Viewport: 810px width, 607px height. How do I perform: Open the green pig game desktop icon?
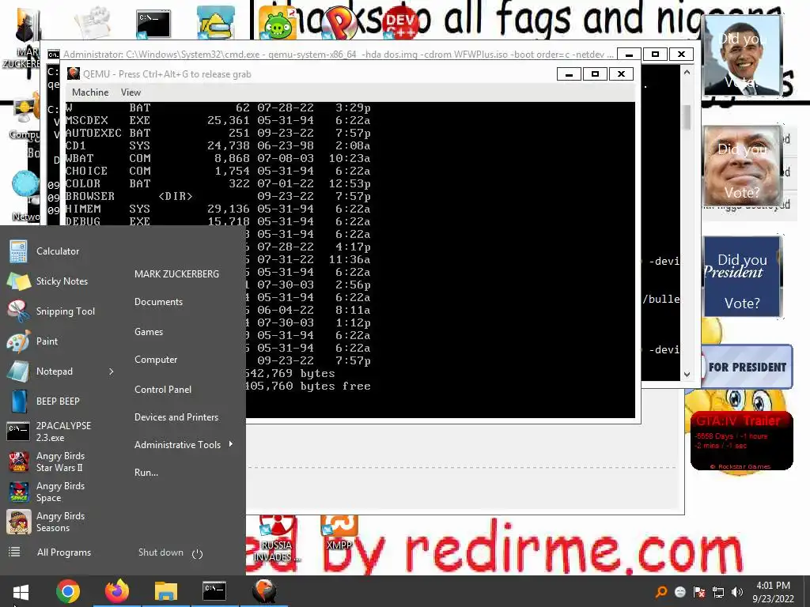(x=278, y=21)
